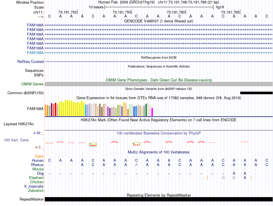Select the light-blue FAM168A transcript label
Image resolution: width=273 pixels, height=206 pixels.
pyautogui.click(x=35, y=53)
